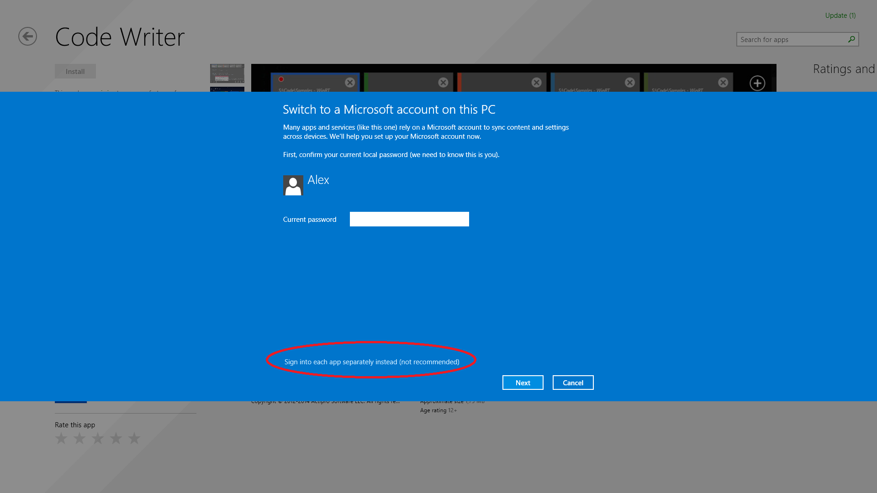Select the first screenshot thumbnail
The image size is (877, 493).
(227, 73)
